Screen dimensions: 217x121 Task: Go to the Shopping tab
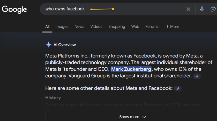click(116, 27)
